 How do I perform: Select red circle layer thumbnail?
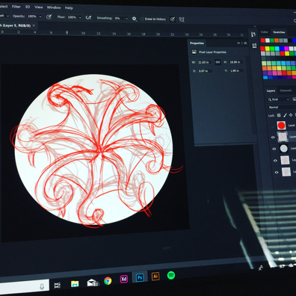281,126
